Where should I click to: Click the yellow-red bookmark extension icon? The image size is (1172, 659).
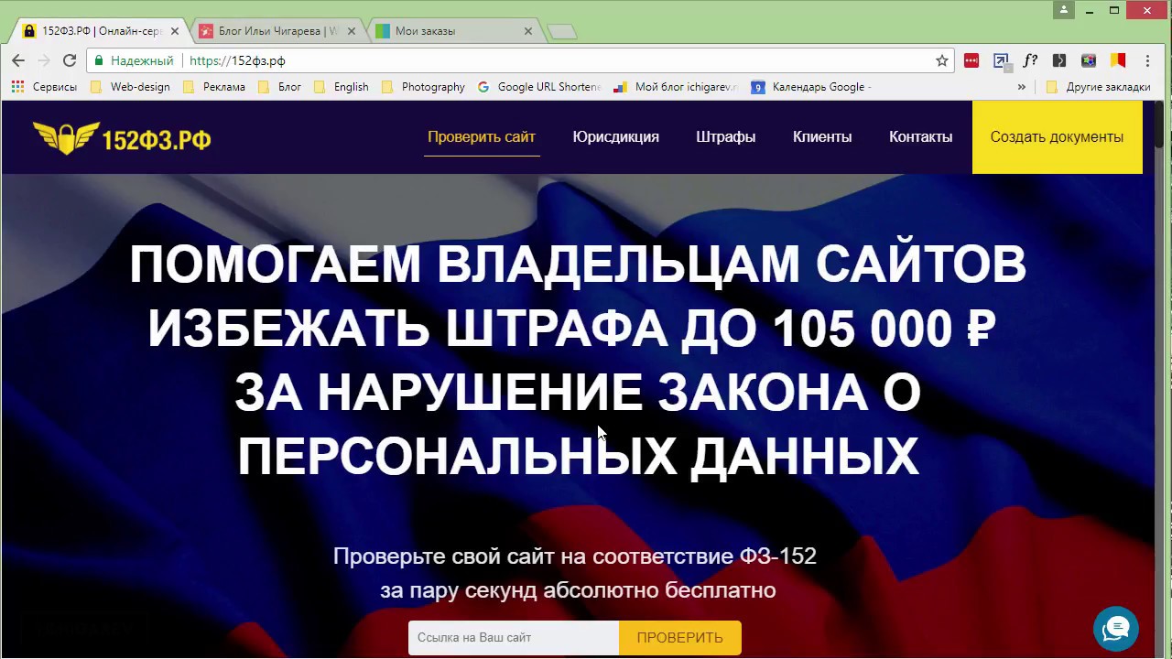pyautogui.click(x=1118, y=60)
